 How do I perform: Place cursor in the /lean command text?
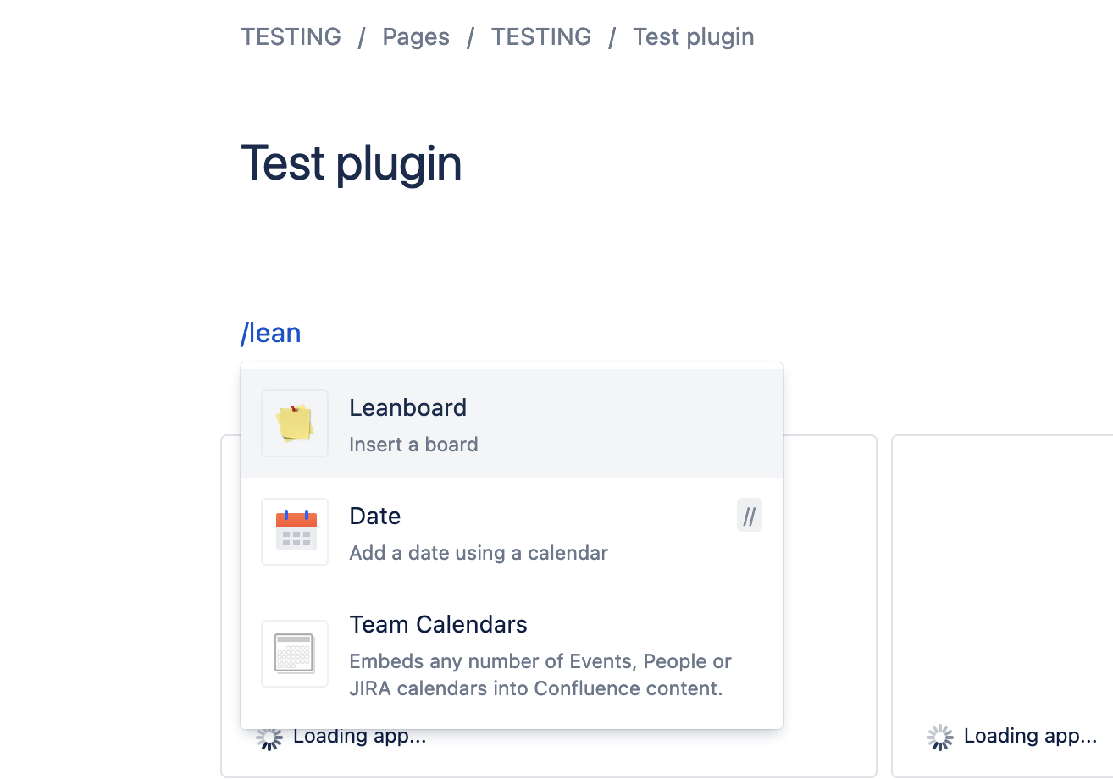[271, 333]
